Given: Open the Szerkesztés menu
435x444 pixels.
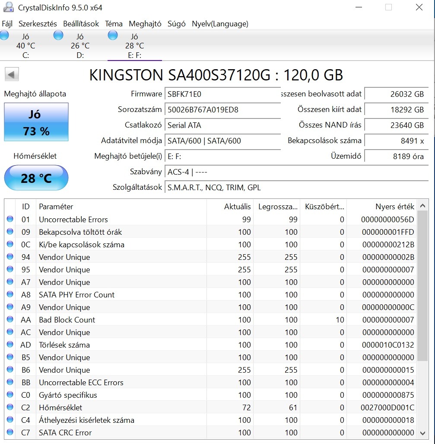Looking at the screenshot, I should 38,24.
